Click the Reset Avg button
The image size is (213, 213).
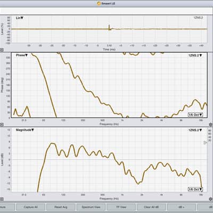(x=61, y=207)
